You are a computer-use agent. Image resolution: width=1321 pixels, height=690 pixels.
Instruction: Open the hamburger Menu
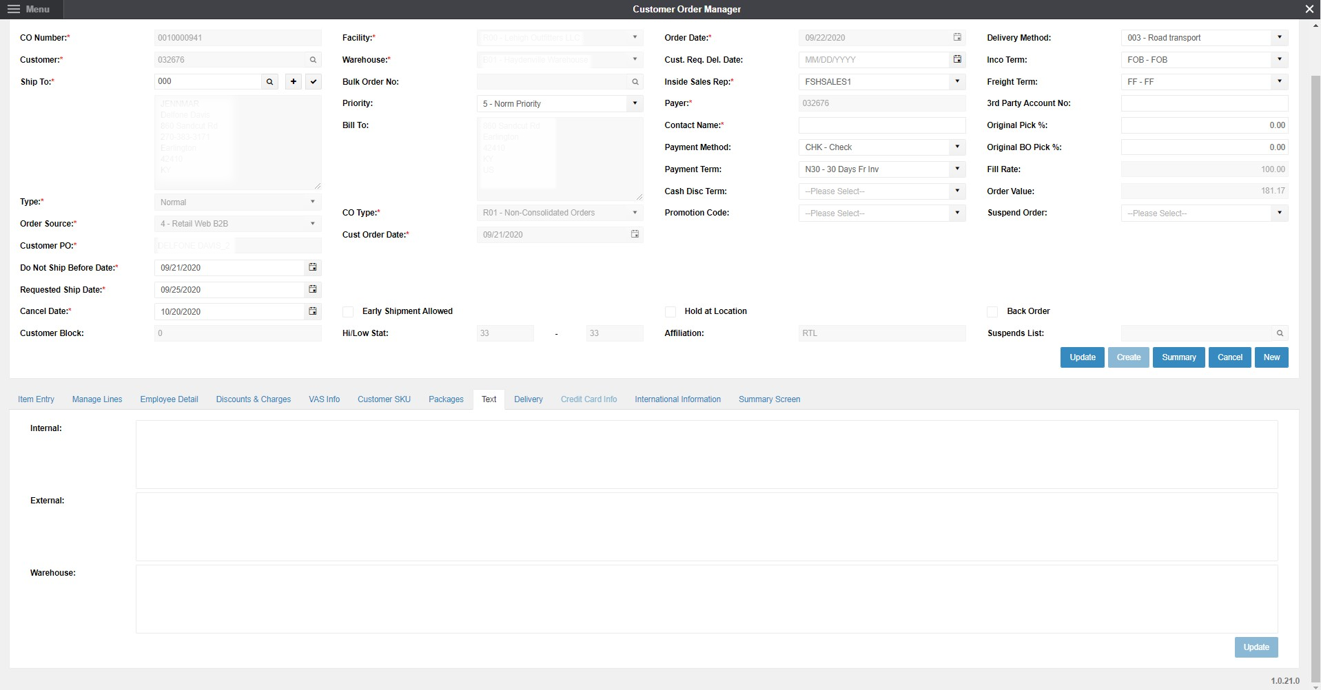click(13, 9)
